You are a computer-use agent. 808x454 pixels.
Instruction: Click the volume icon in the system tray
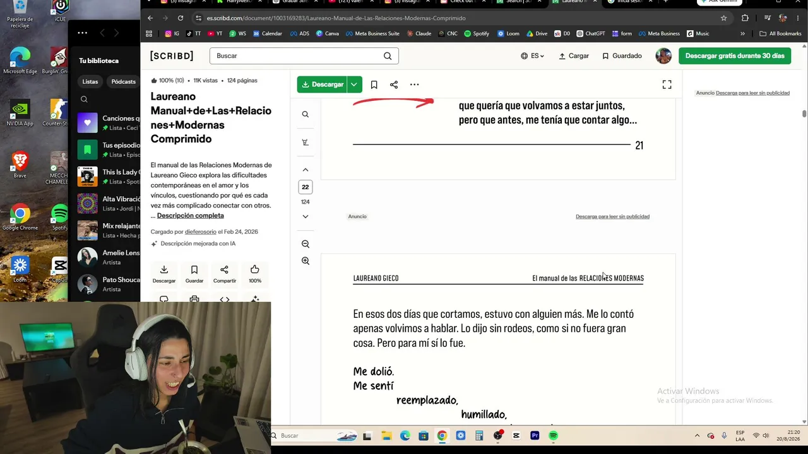766,436
